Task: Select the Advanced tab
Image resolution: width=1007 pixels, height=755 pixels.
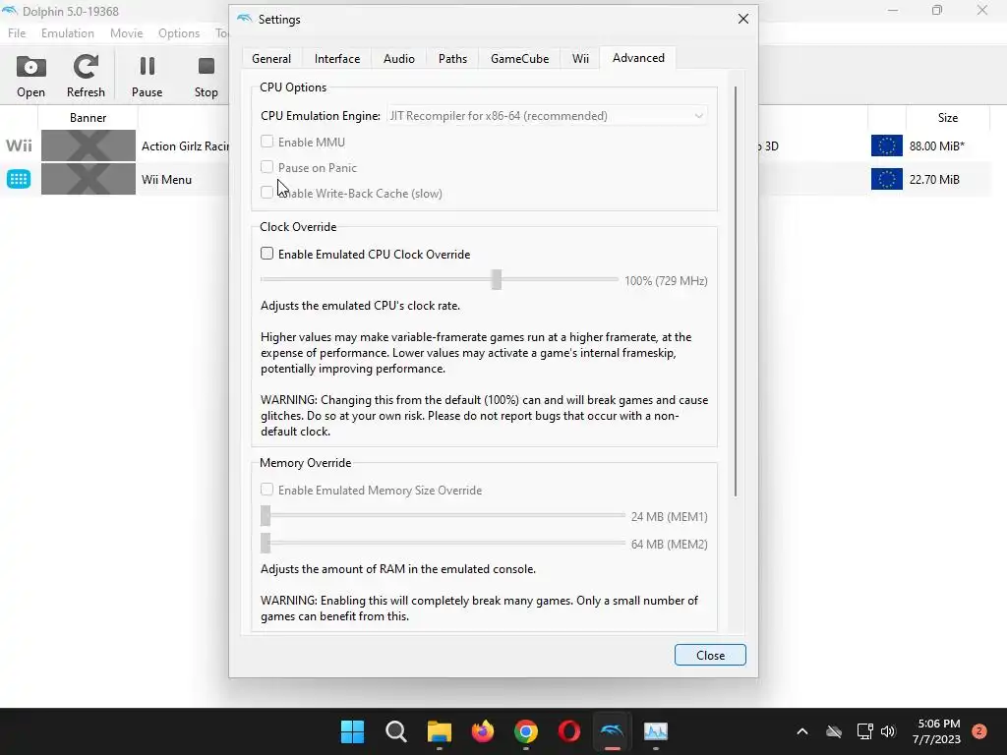Action: [638, 58]
